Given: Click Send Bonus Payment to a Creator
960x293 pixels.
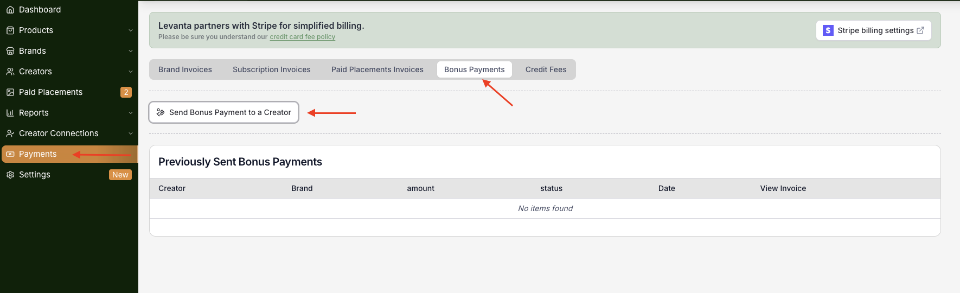Looking at the screenshot, I should (224, 112).
